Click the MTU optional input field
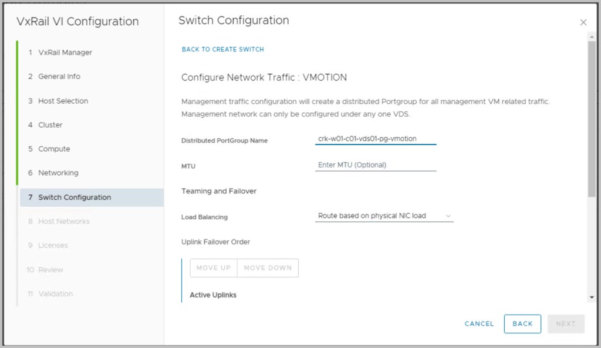Viewport: 601px width, 348px height. 376,165
